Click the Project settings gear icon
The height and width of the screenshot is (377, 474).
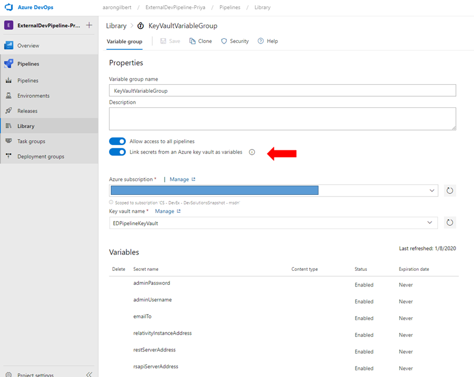[x=9, y=375]
